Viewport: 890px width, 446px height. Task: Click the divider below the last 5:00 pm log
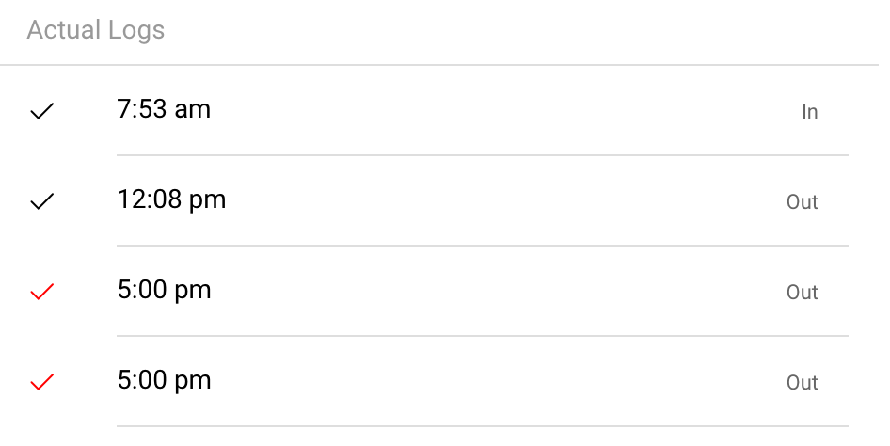(x=482, y=426)
